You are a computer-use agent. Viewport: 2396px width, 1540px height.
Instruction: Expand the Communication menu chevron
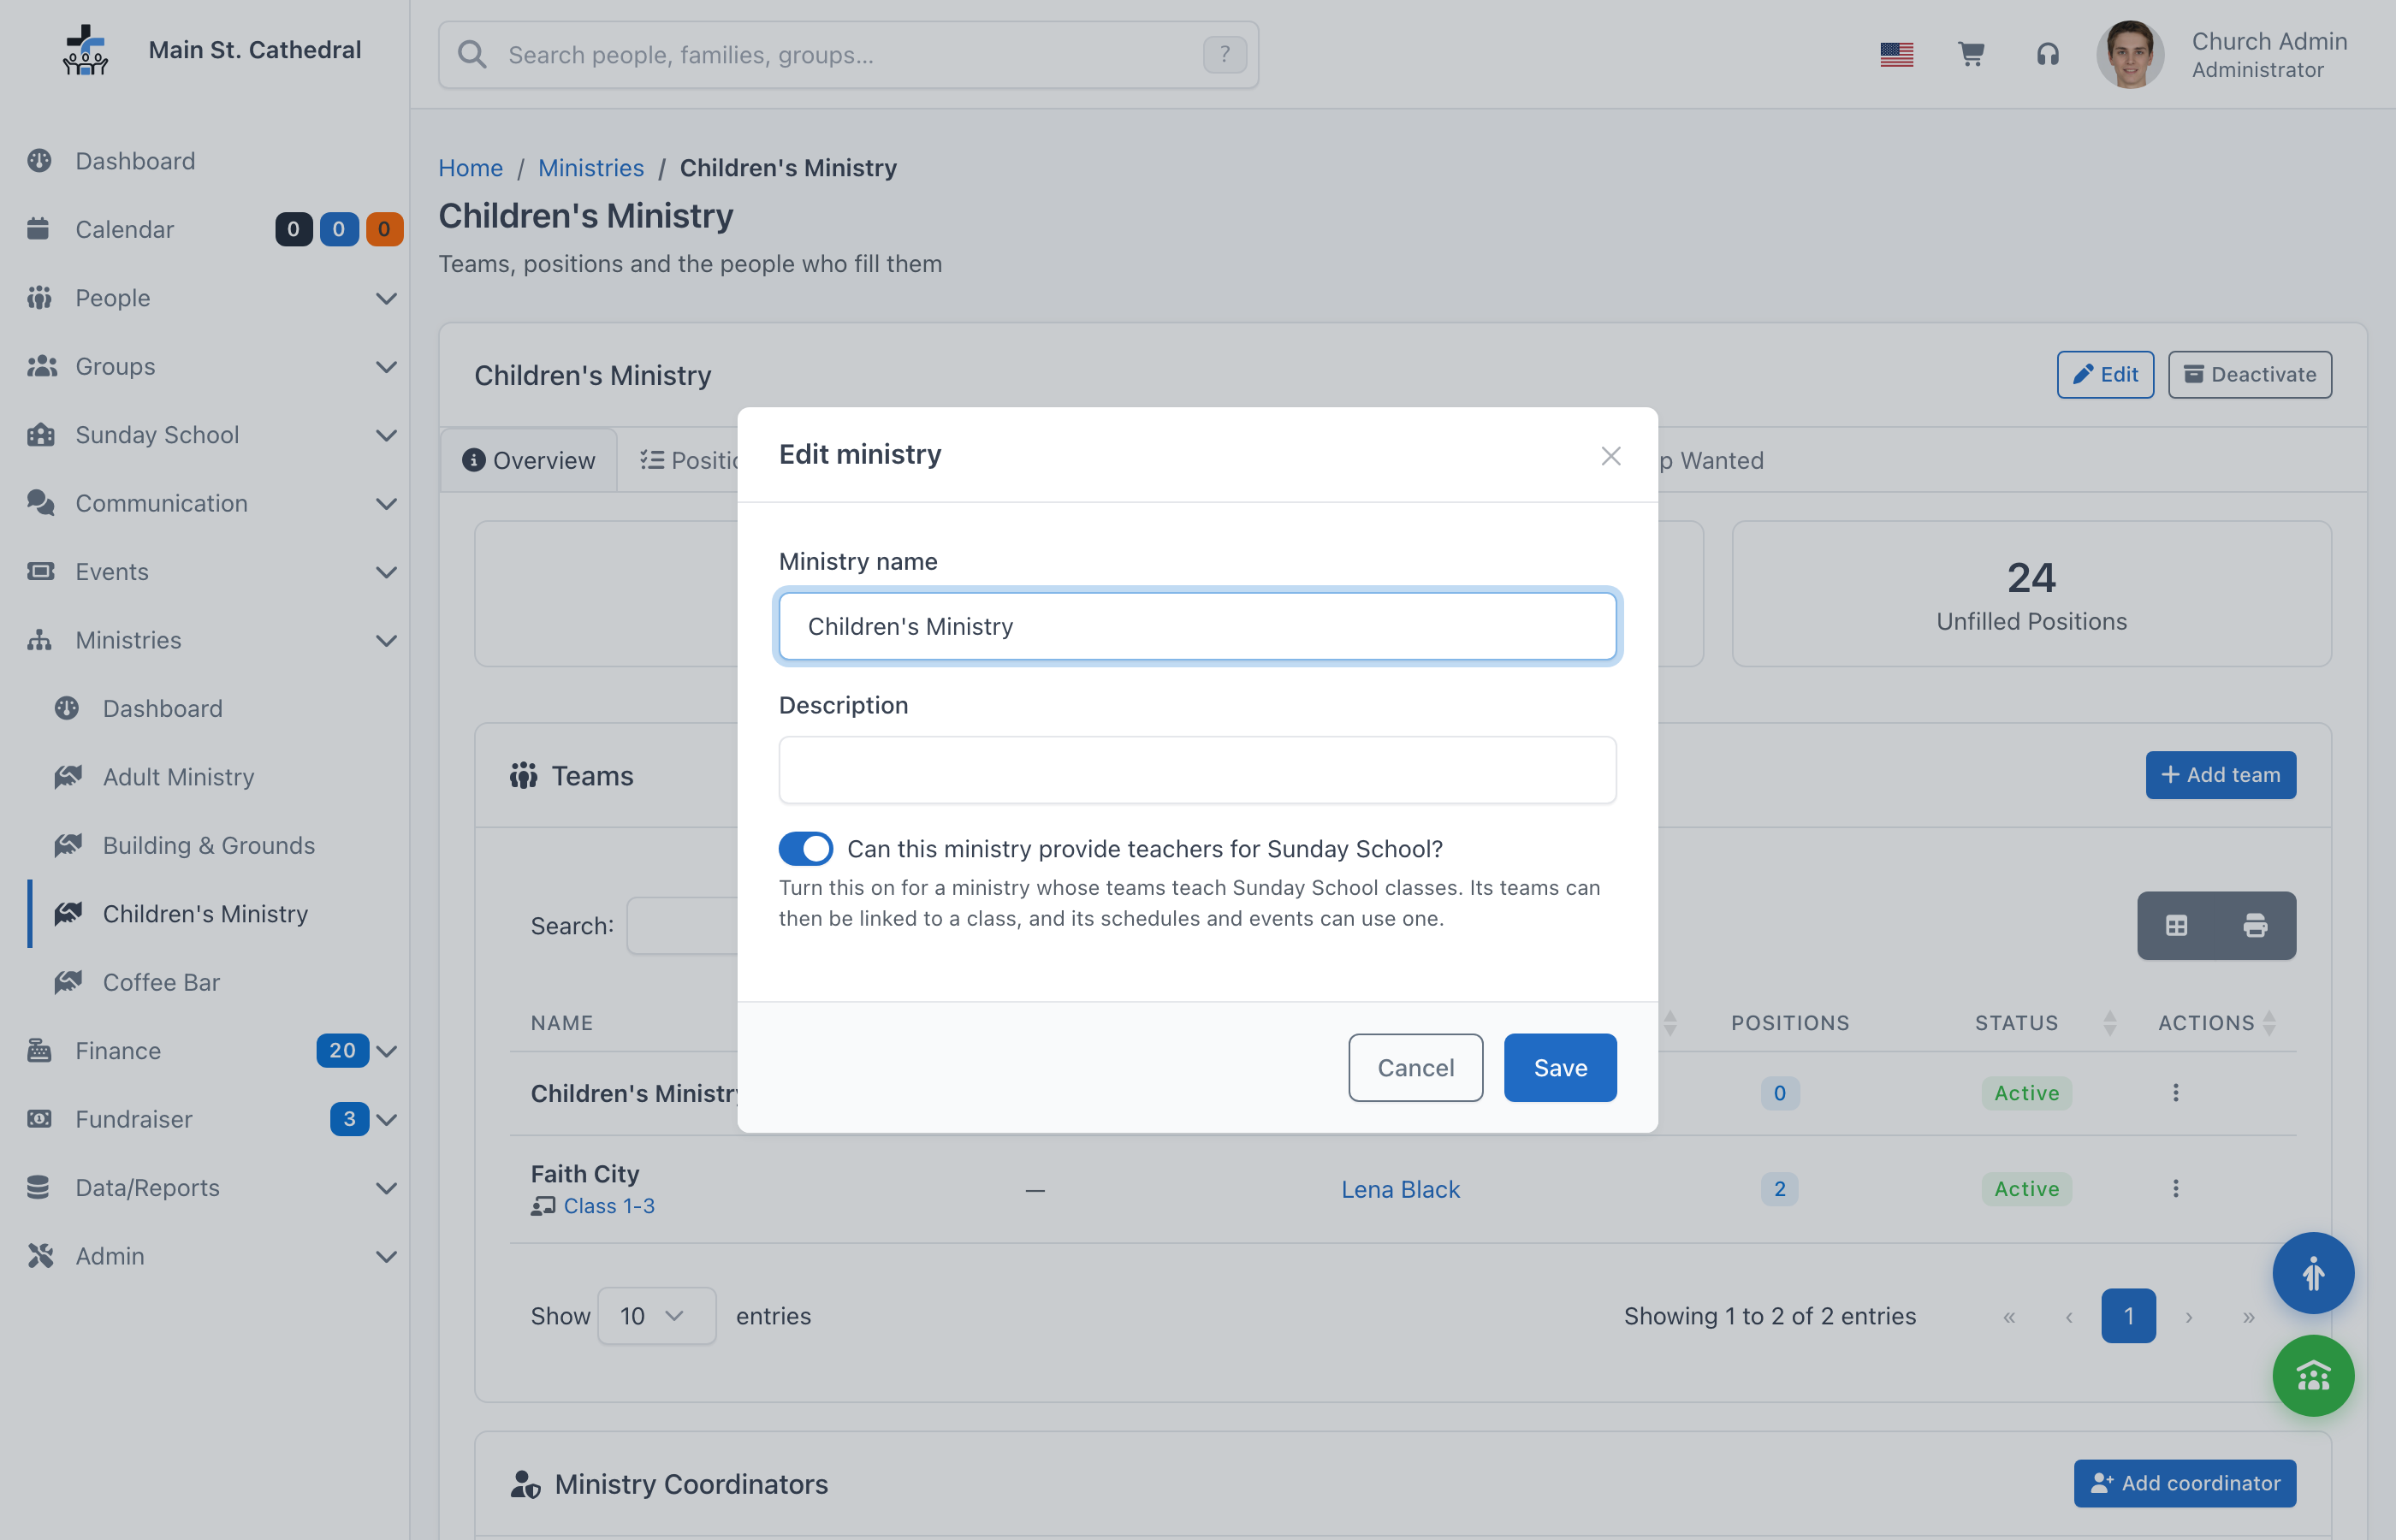pyautogui.click(x=386, y=503)
